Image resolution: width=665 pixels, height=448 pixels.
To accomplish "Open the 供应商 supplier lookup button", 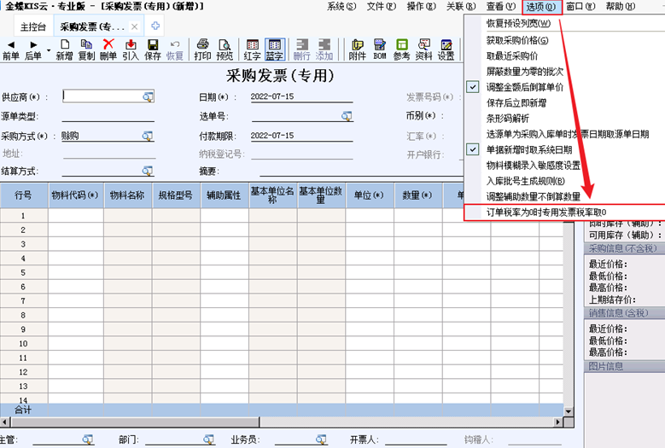I will 148,96.
